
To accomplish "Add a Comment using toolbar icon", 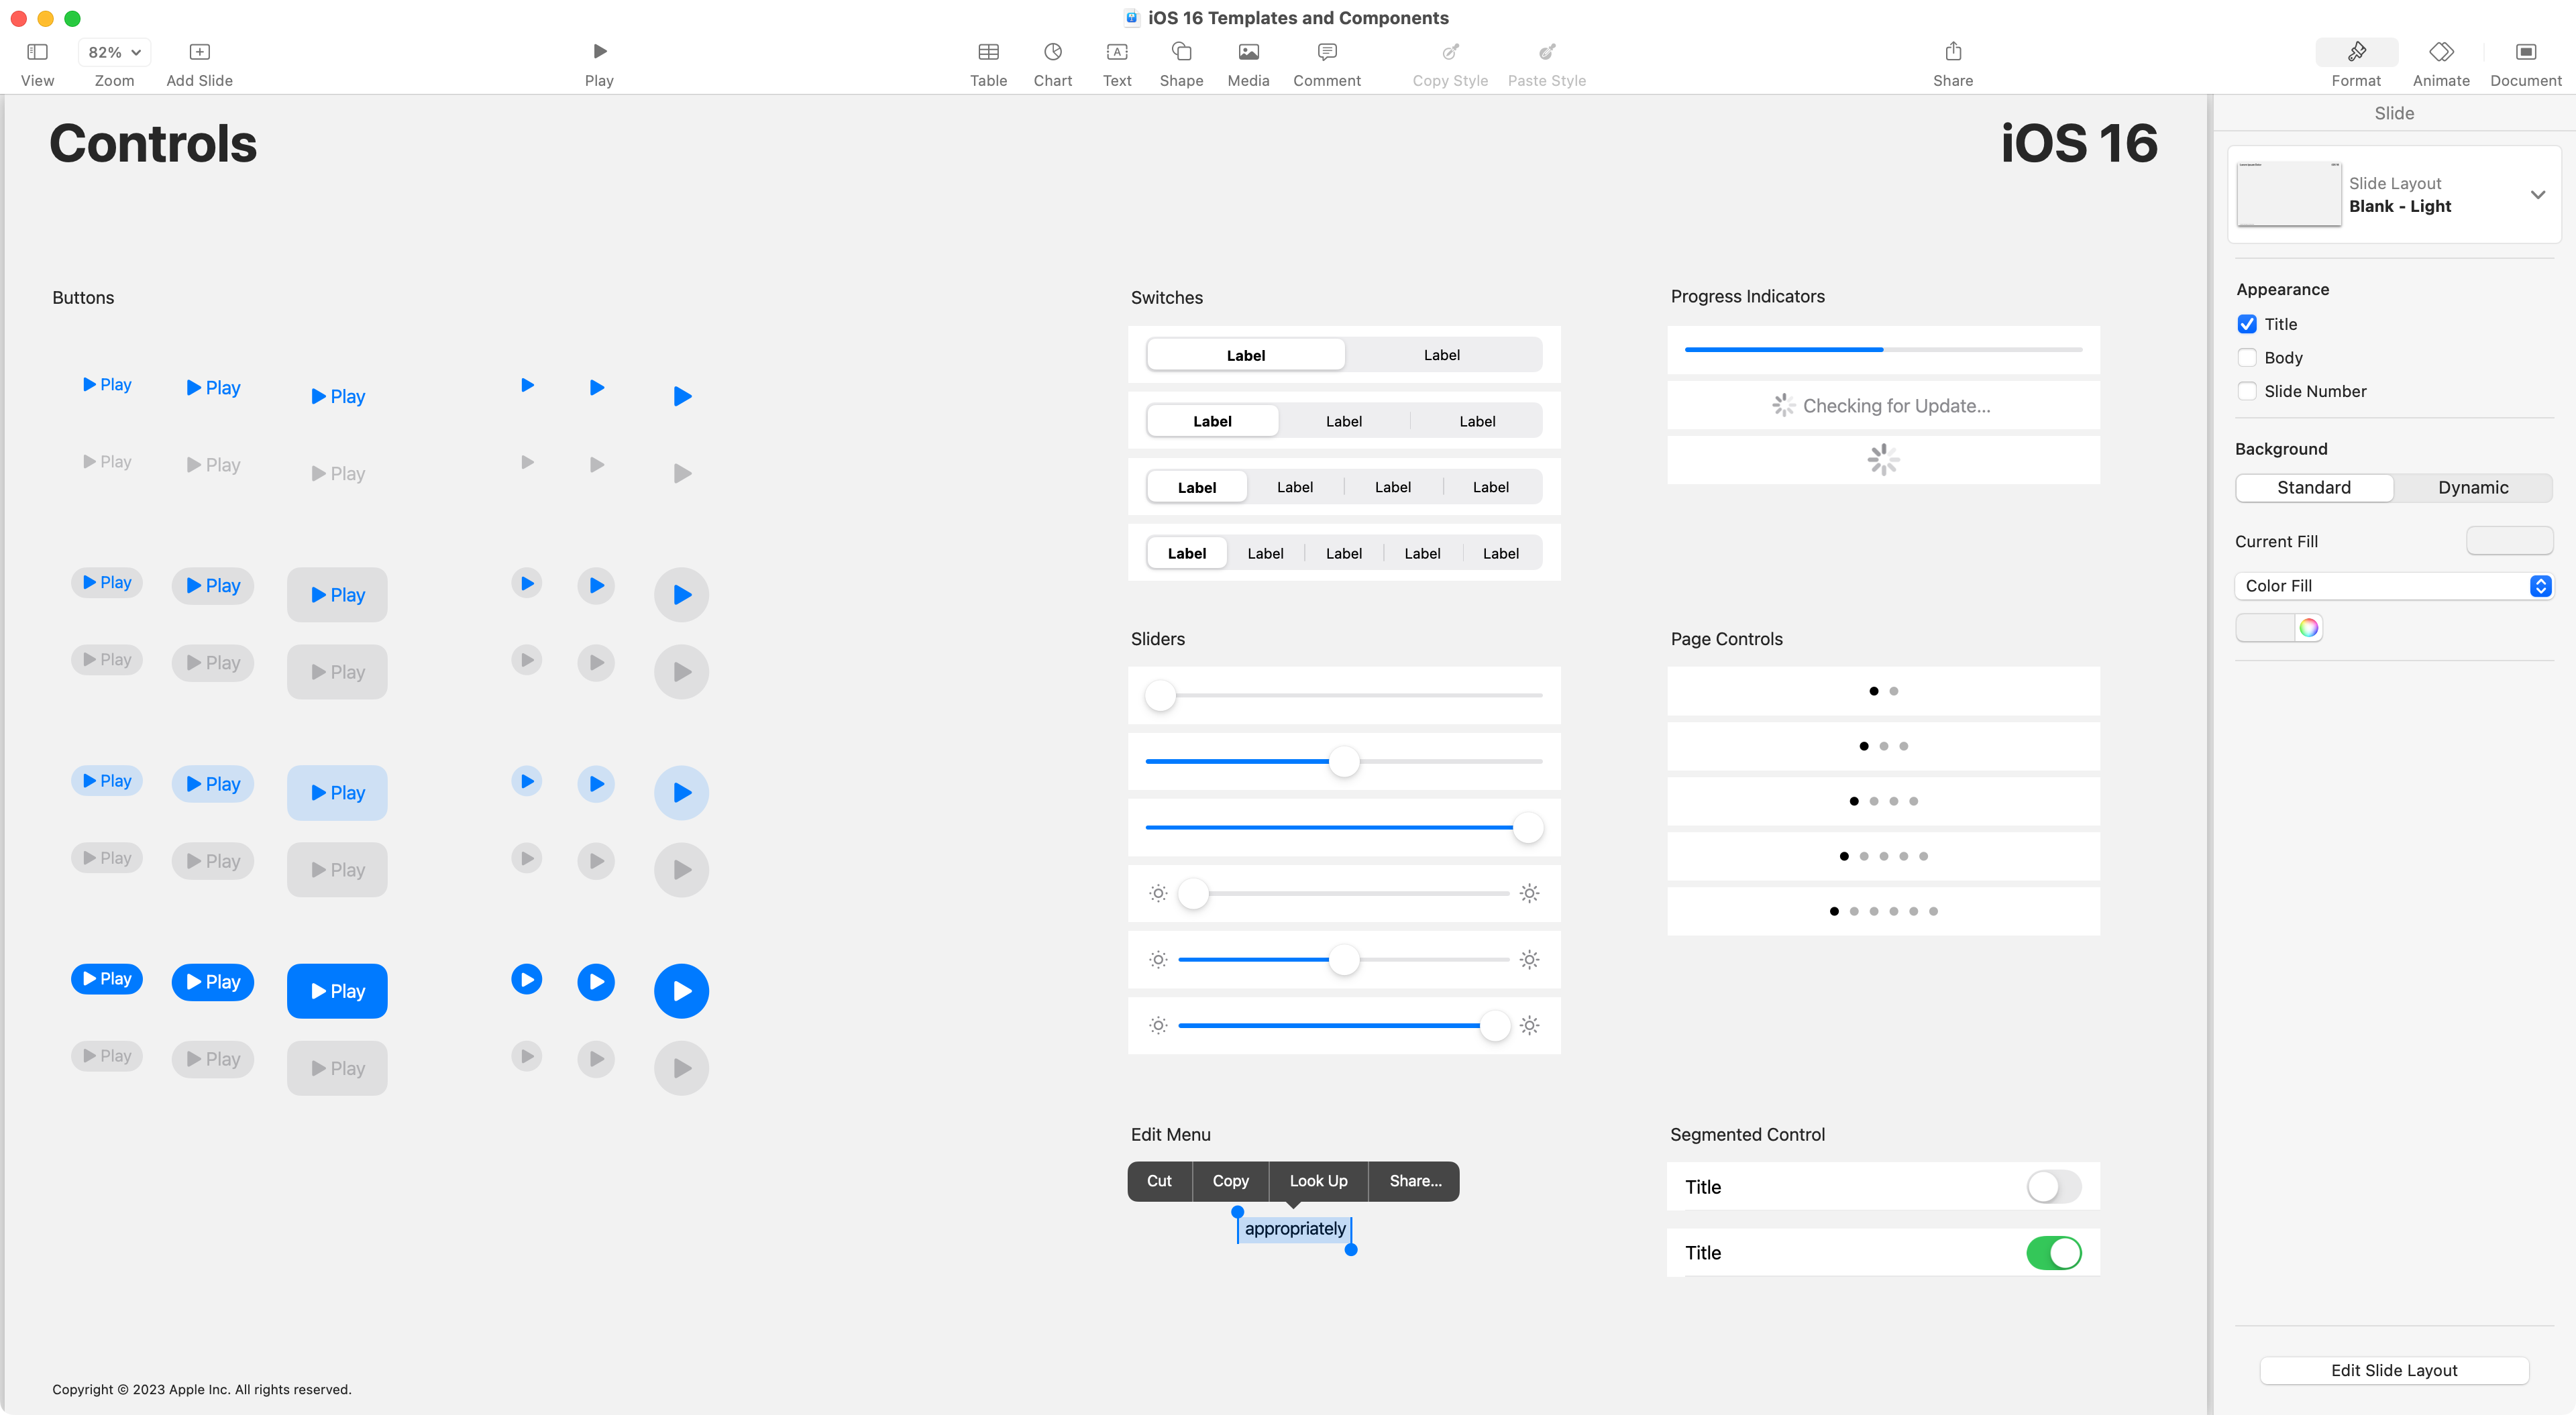I will (1326, 52).
